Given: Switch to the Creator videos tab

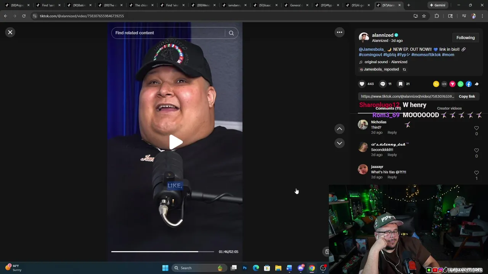Looking at the screenshot, I should point(449,108).
